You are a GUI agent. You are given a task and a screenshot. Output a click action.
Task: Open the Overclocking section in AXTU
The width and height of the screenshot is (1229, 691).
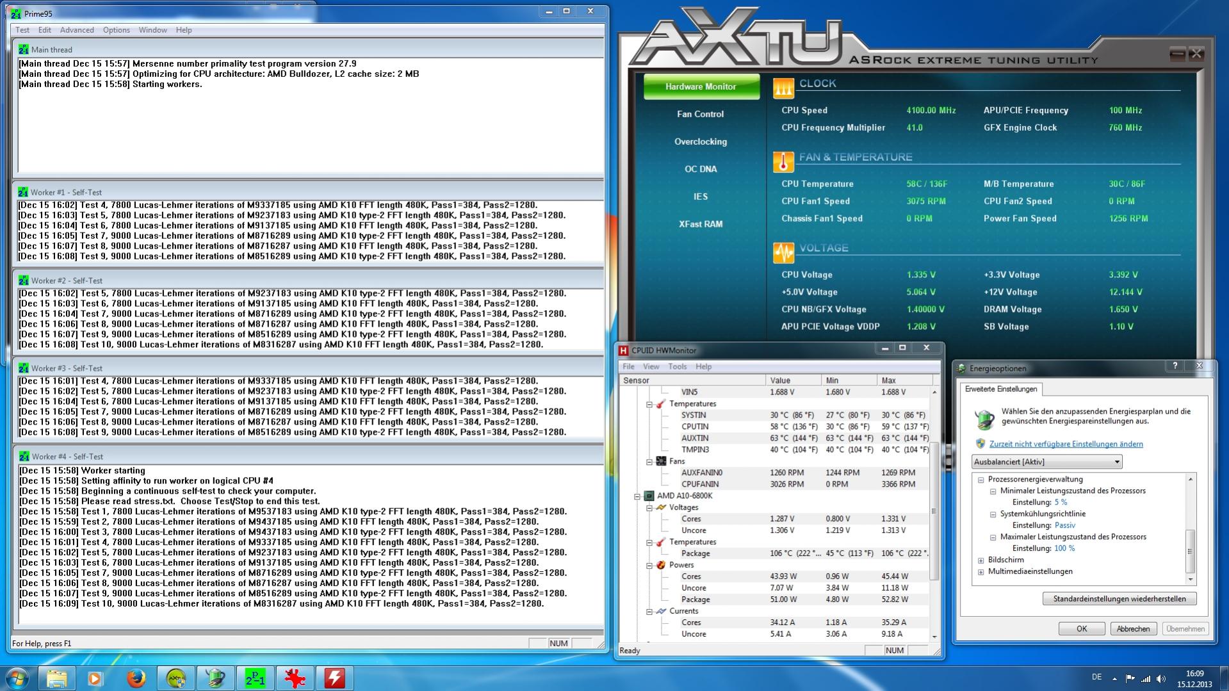click(700, 142)
